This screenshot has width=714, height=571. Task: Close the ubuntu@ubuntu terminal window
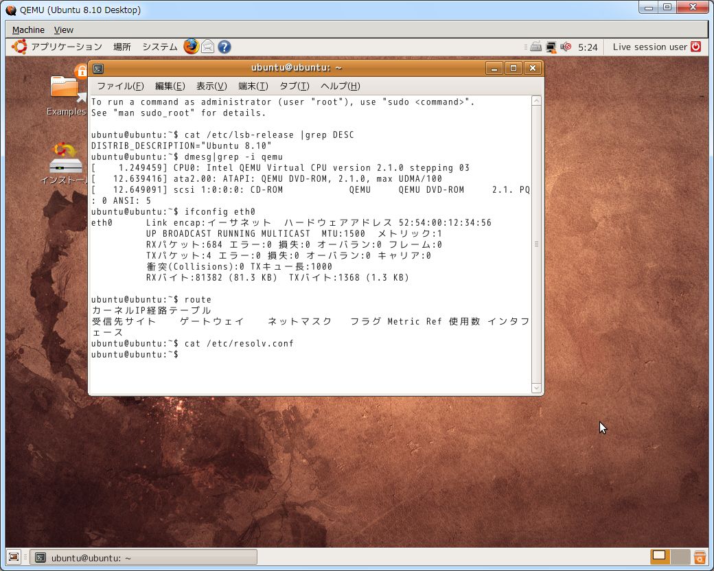tap(532, 69)
